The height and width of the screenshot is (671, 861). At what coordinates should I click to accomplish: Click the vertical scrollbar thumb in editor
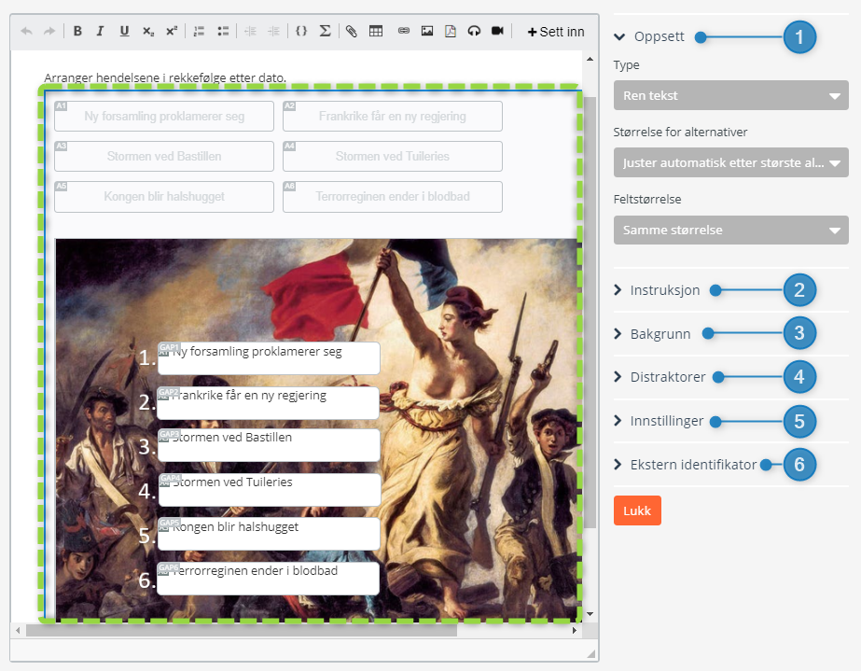pyautogui.click(x=590, y=312)
